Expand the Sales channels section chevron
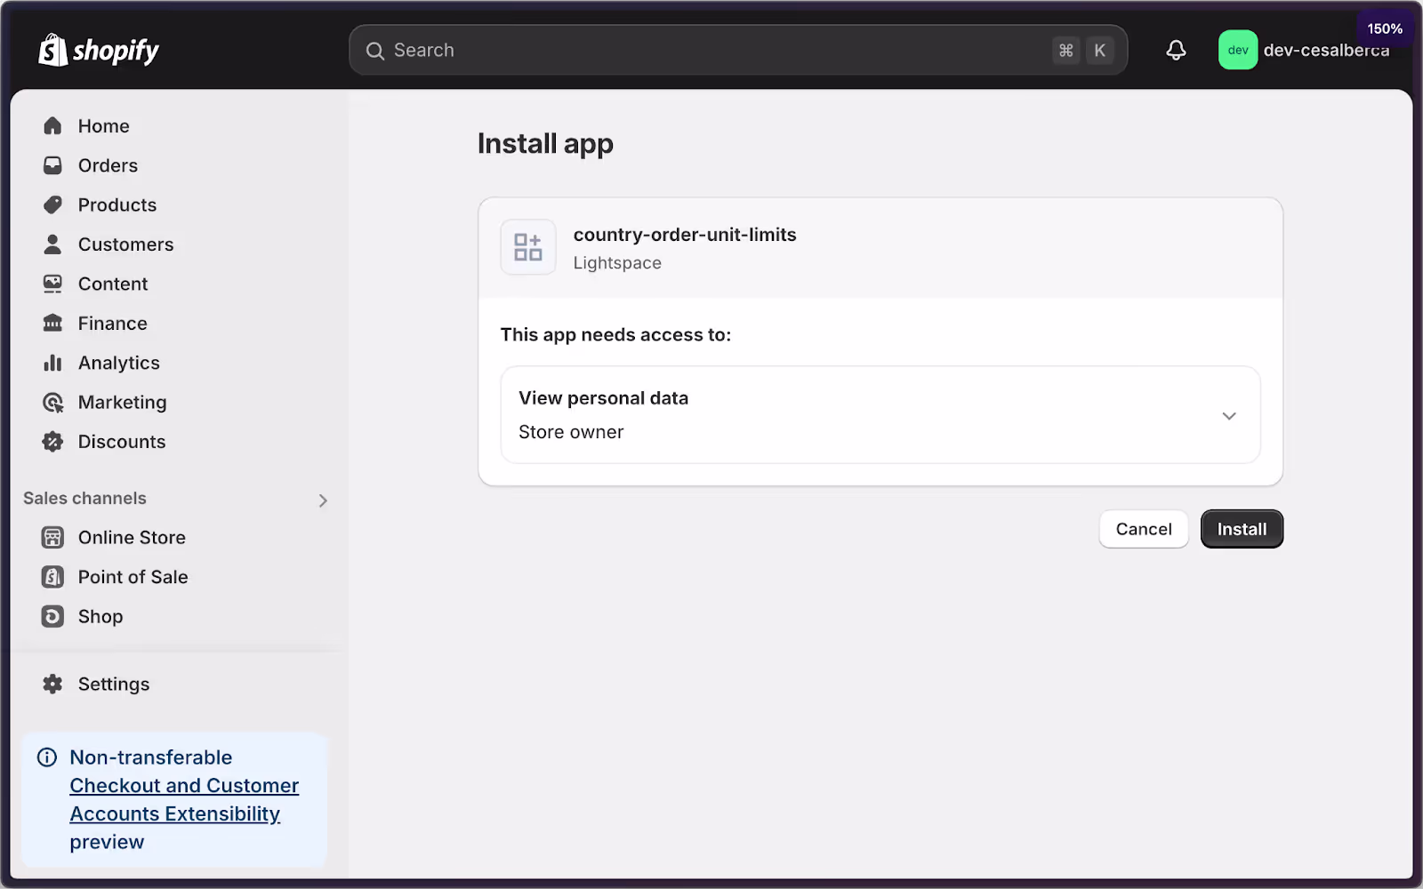The width and height of the screenshot is (1423, 889). tap(323, 501)
